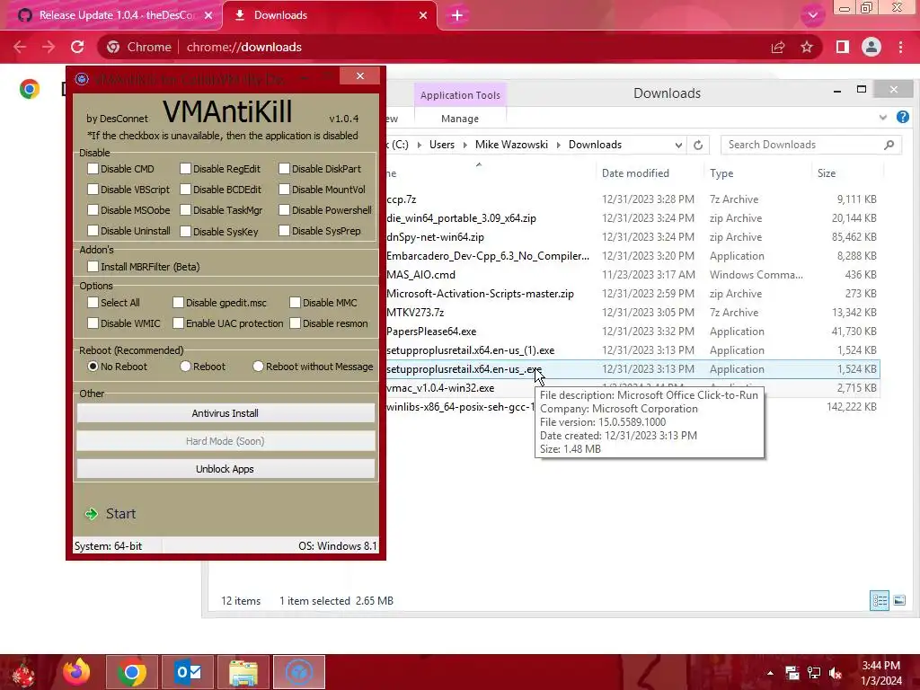Enable Install MBRFilter (Beta) checkbox
The width and height of the screenshot is (920, 690).
pyautogui.click(x=93, y=266)
